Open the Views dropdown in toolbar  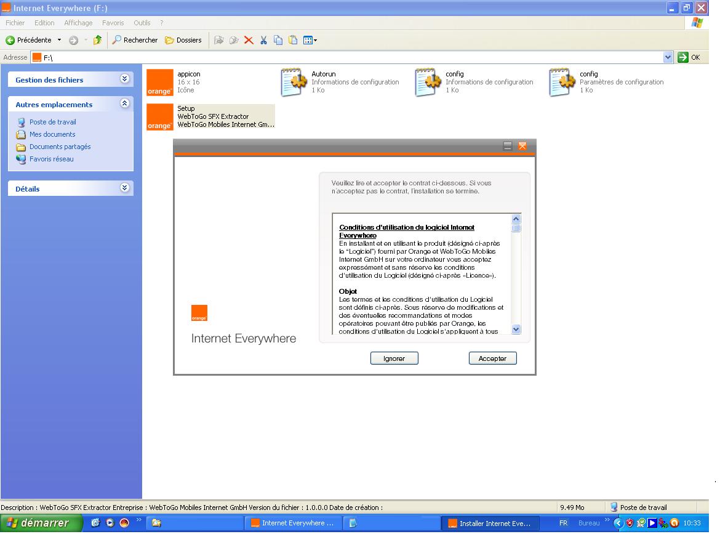coord(310,41)
